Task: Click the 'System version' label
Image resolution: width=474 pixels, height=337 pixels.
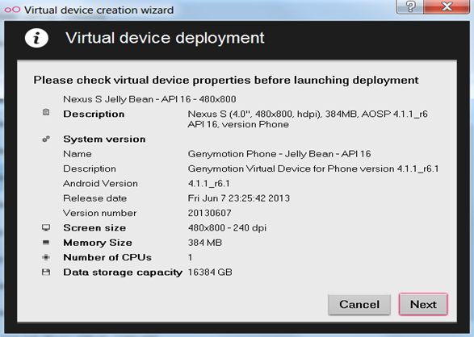Action: 104,139
